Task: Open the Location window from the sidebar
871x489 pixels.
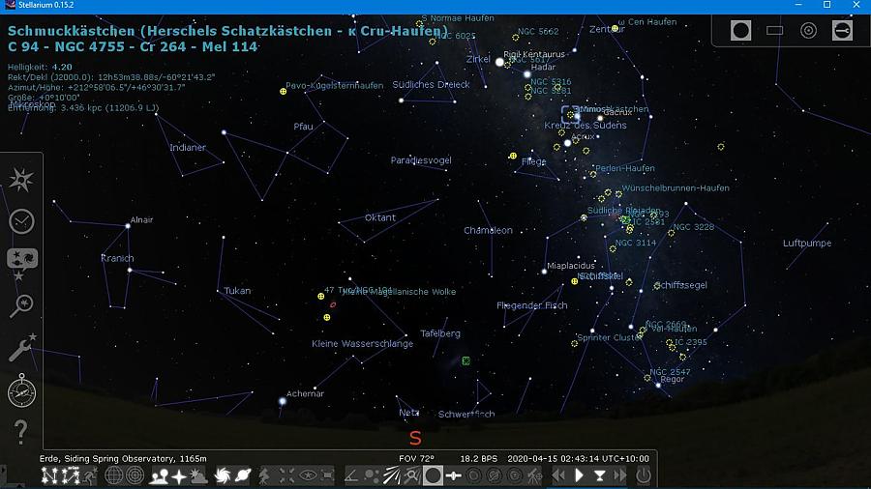Action: click(21, 180)
